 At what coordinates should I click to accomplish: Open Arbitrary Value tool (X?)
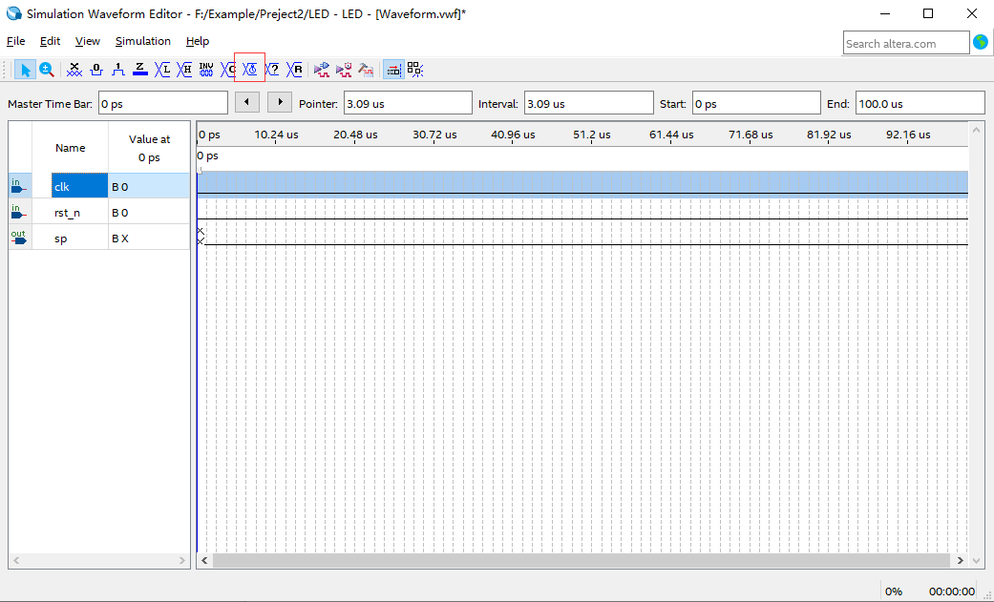[272, 69]
